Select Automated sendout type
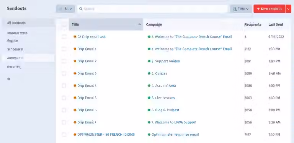The width and height of the screenshot is (294, 143). pos(28,58)
